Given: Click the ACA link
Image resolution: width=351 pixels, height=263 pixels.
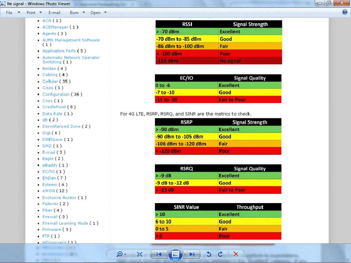Looking at the screenshot, I should 47,20.
